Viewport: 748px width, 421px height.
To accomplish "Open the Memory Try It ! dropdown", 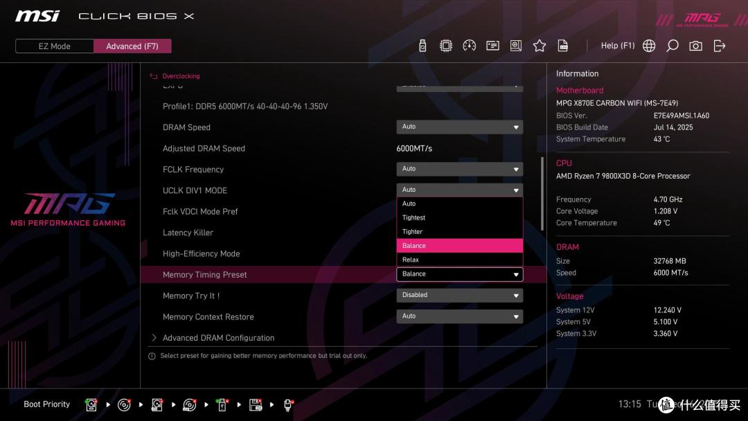I will (x=459, y=295).
